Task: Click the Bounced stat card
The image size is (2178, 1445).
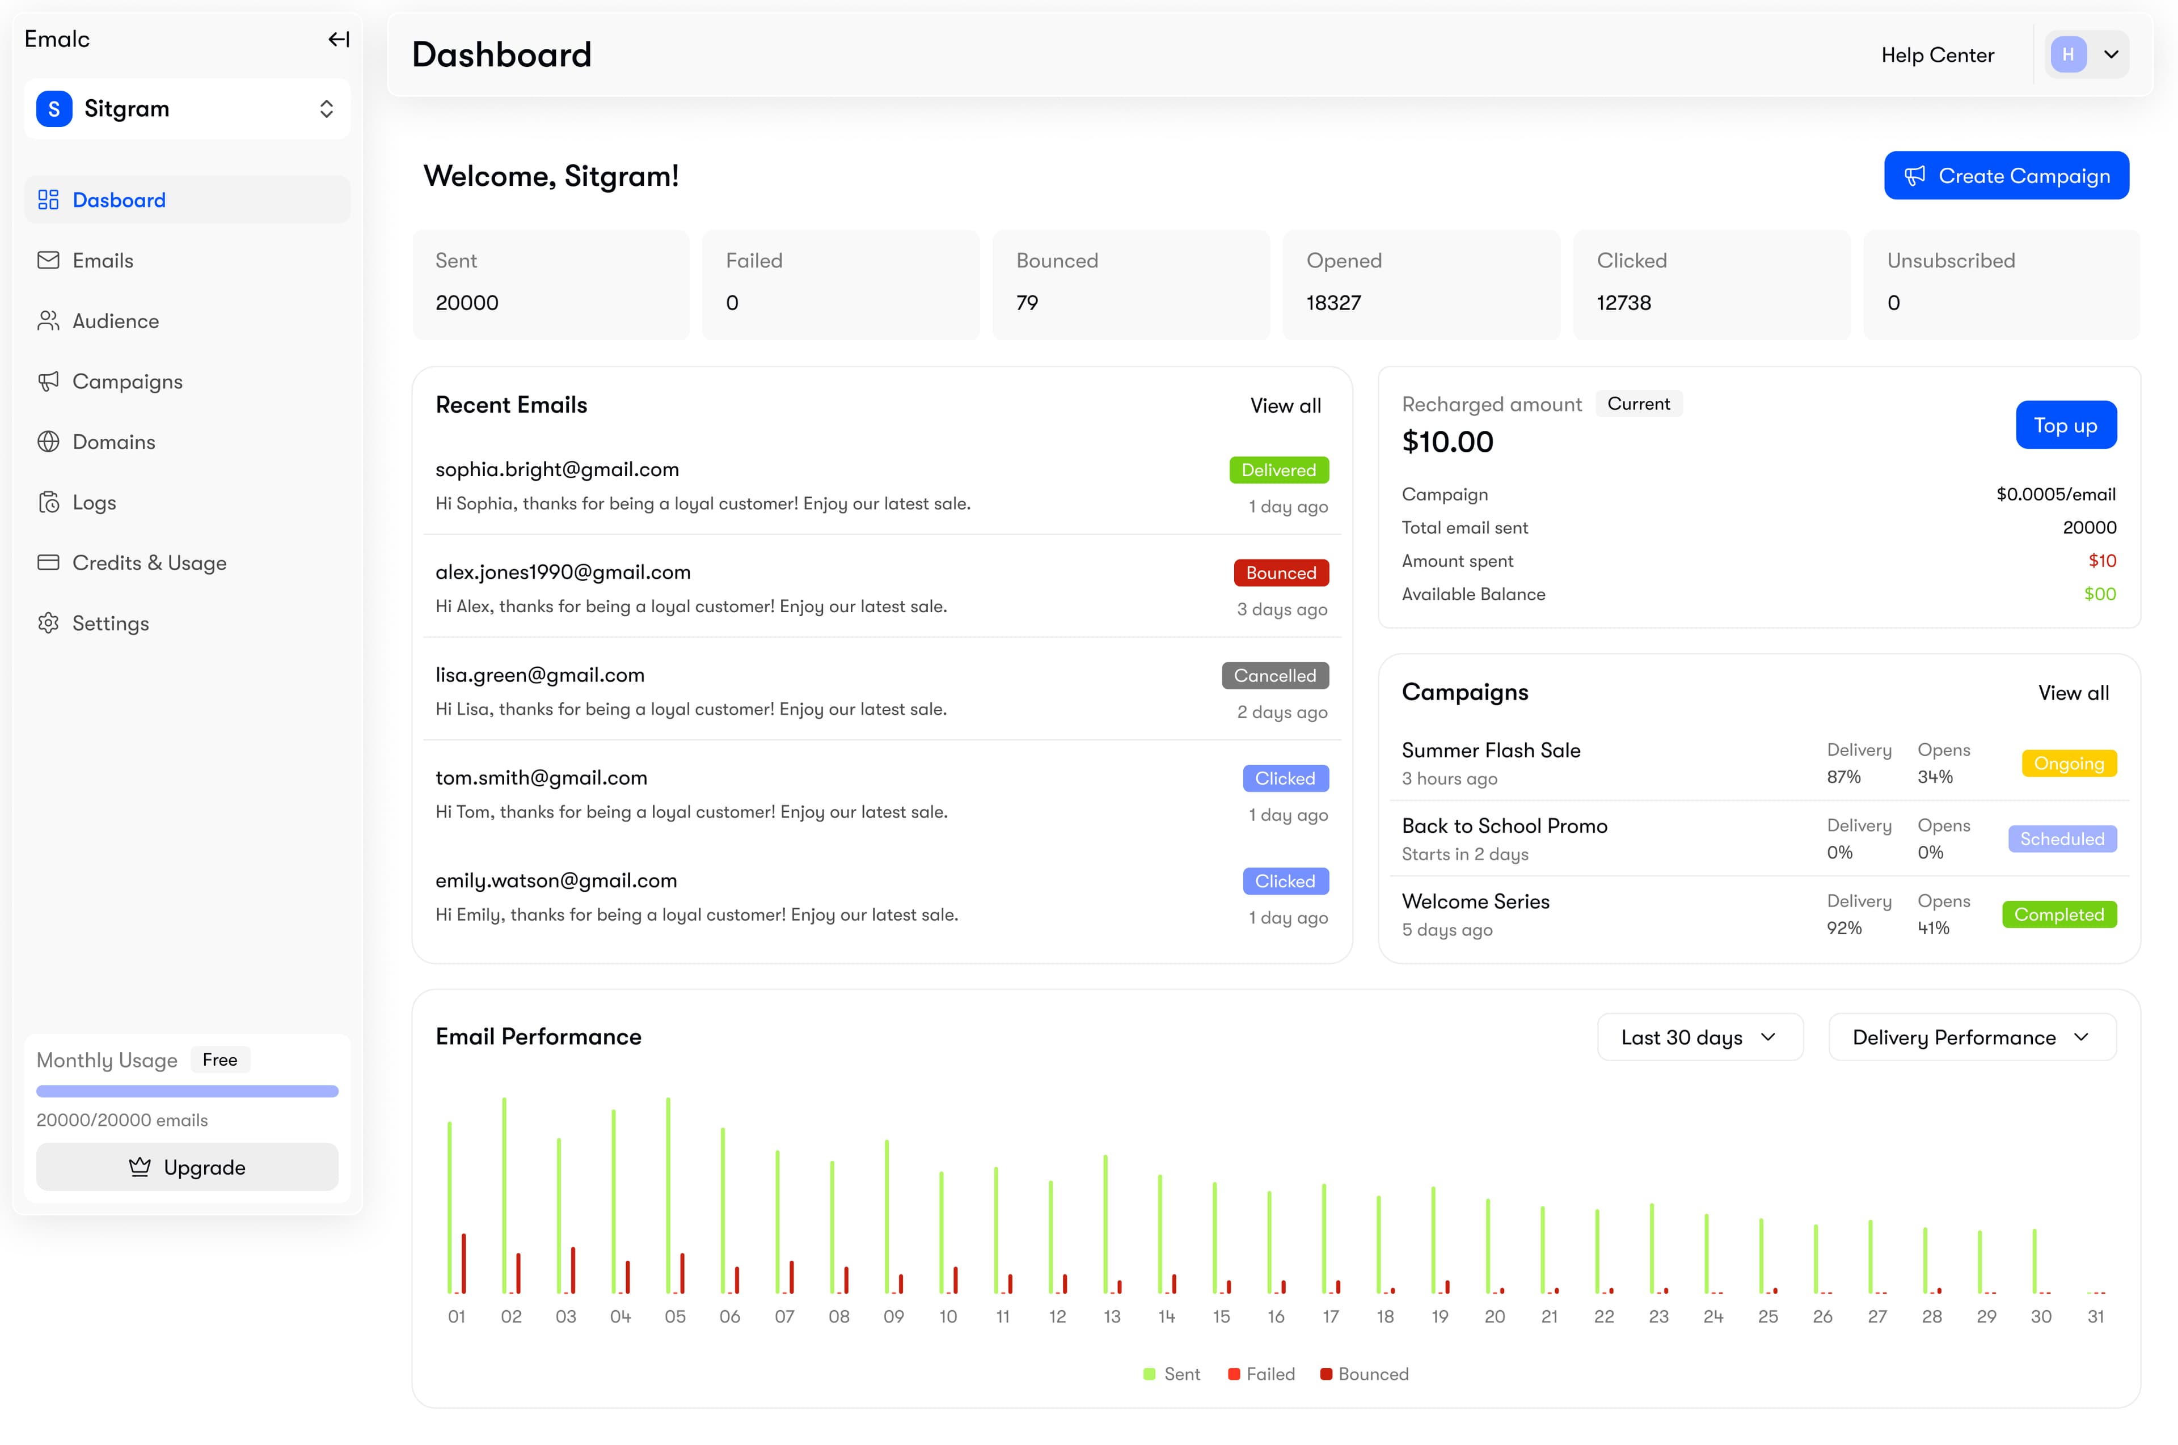Action: coord(1130,285)
